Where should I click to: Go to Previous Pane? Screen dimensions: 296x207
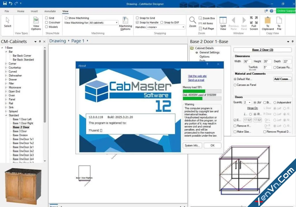point(234,23)
